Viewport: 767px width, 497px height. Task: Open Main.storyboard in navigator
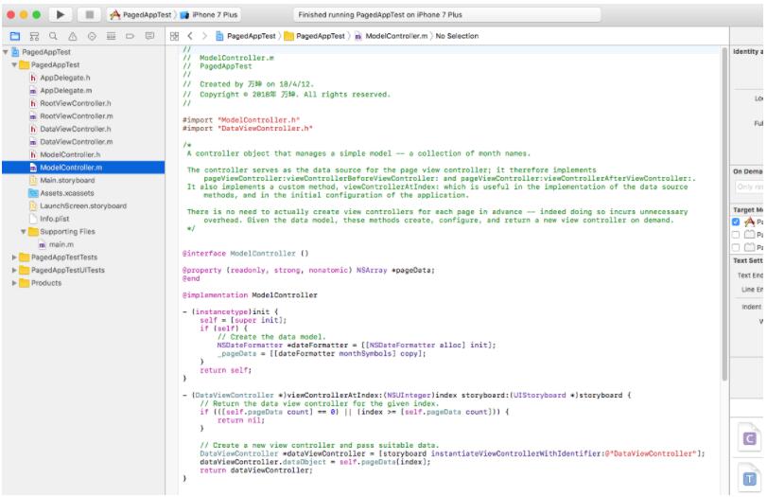pyautogui.click(x=83, y=180)
